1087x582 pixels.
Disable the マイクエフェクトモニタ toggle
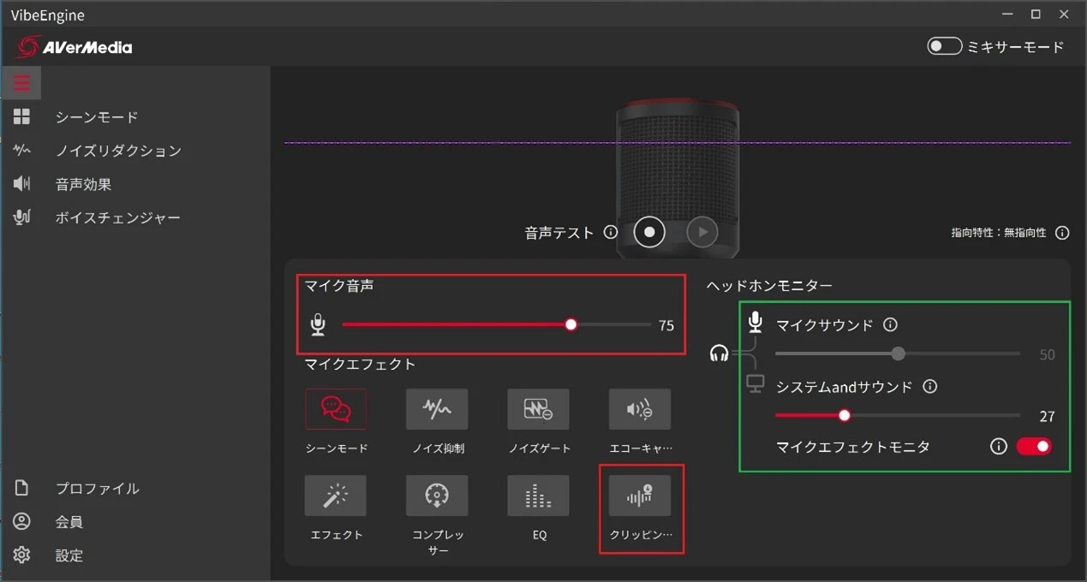coord(1033,446)
